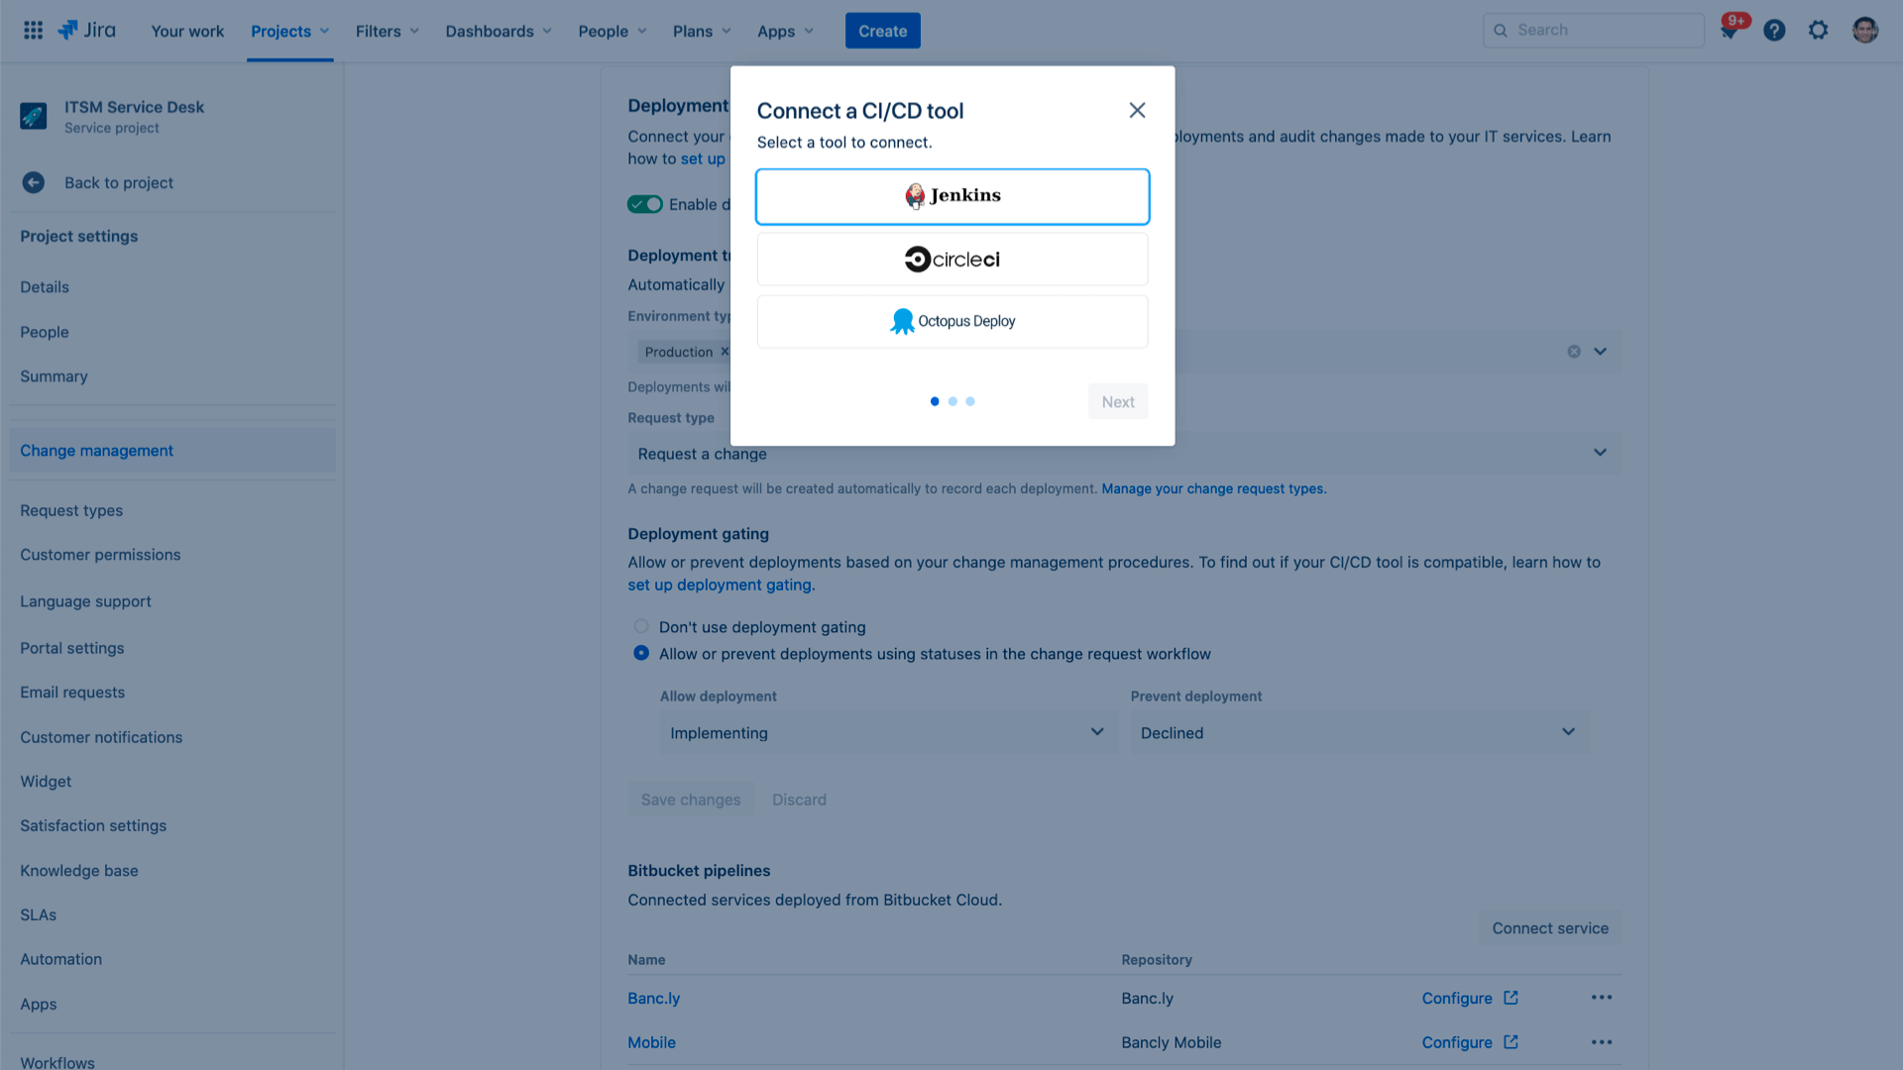The height and width of the screenshot is (1070, 1903).
Task: Select Don't use deployment gating option
Action: (x=640, y=627)
